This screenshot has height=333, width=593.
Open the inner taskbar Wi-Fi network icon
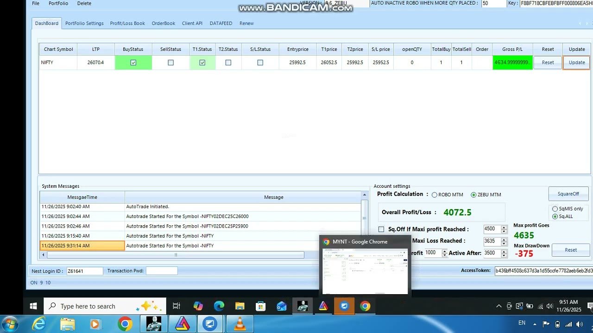point(541,306)
